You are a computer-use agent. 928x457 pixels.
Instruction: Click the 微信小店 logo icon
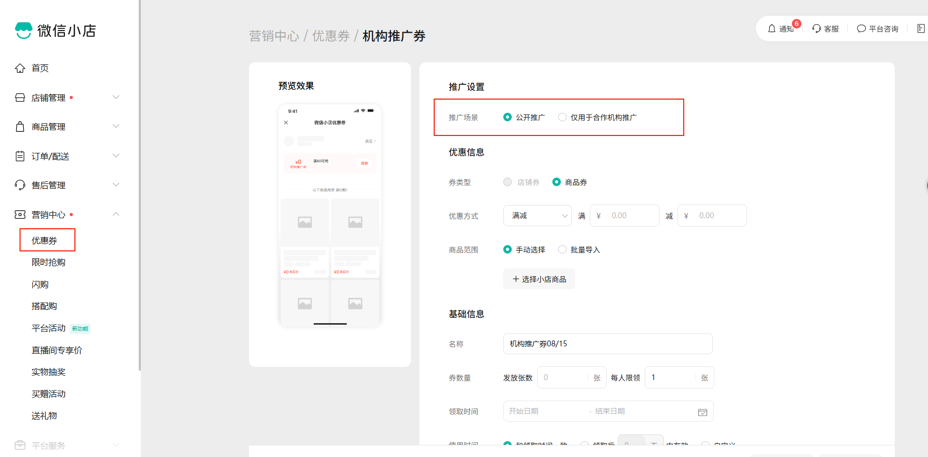[x=24, y=31]
